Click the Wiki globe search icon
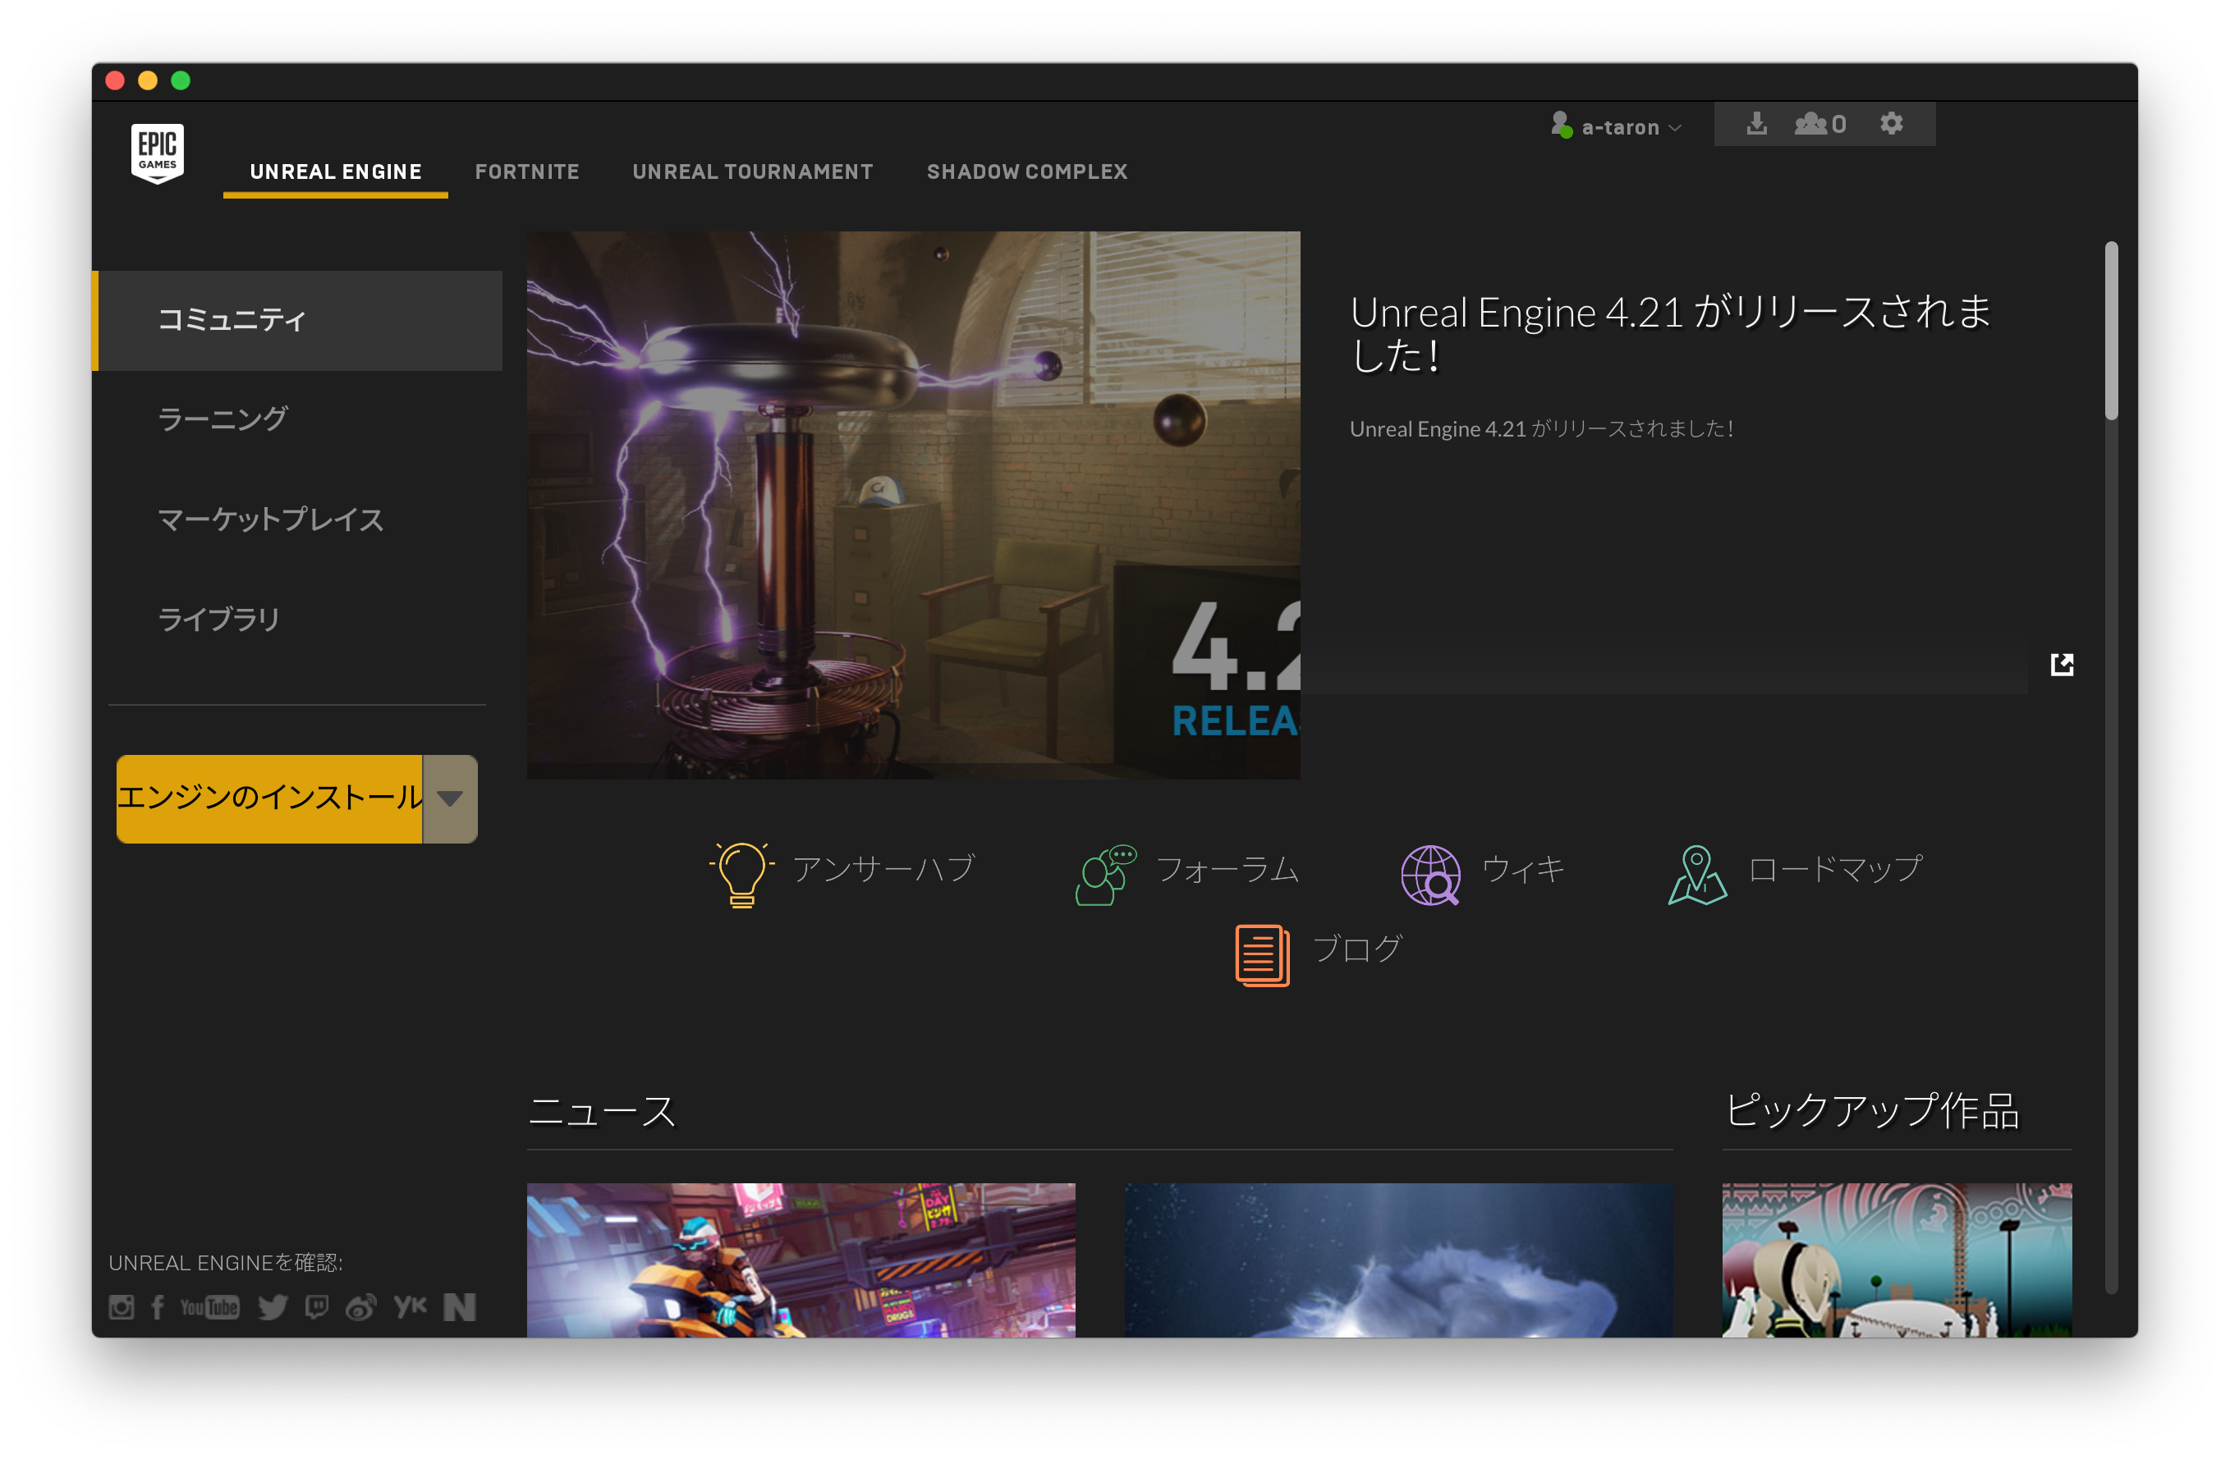 point(1429,874)
